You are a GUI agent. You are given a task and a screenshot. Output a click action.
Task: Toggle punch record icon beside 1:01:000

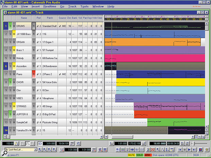62,150
